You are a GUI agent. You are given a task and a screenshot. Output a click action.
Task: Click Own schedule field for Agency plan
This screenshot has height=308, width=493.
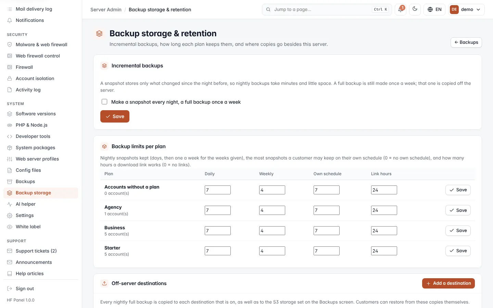tap(327, 210)
